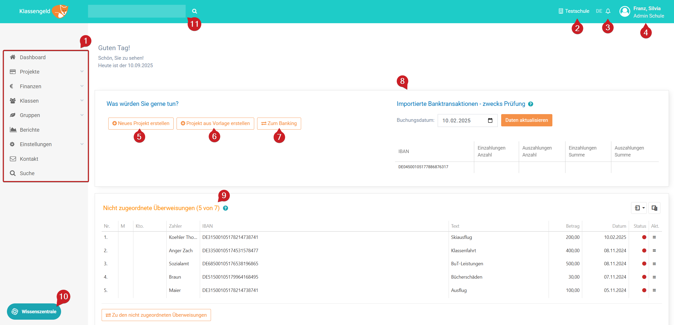Click the user avatar icon
This screenshot has width=674, height=325.
(625, 11)
